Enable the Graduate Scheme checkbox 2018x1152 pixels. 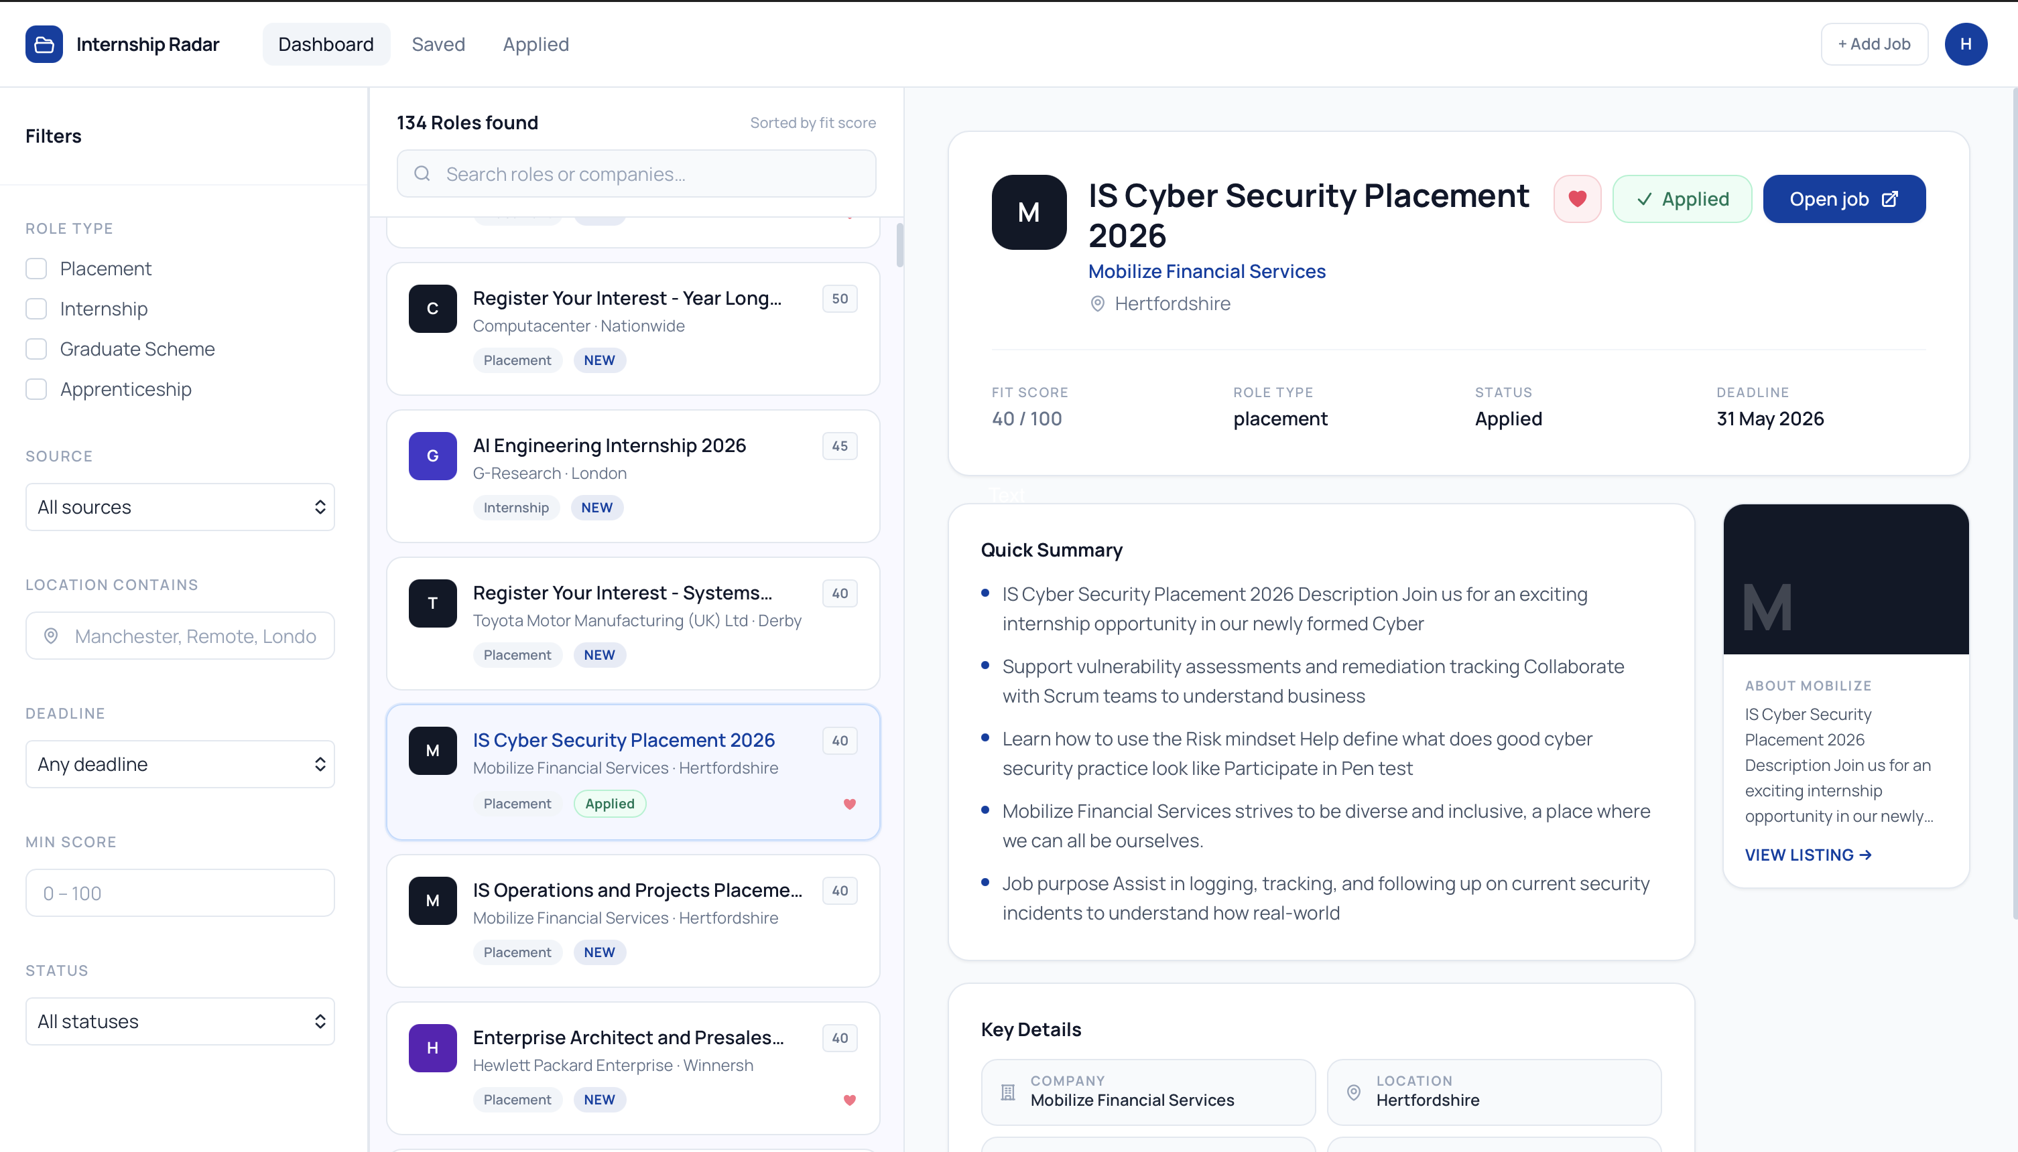[36, 349]
